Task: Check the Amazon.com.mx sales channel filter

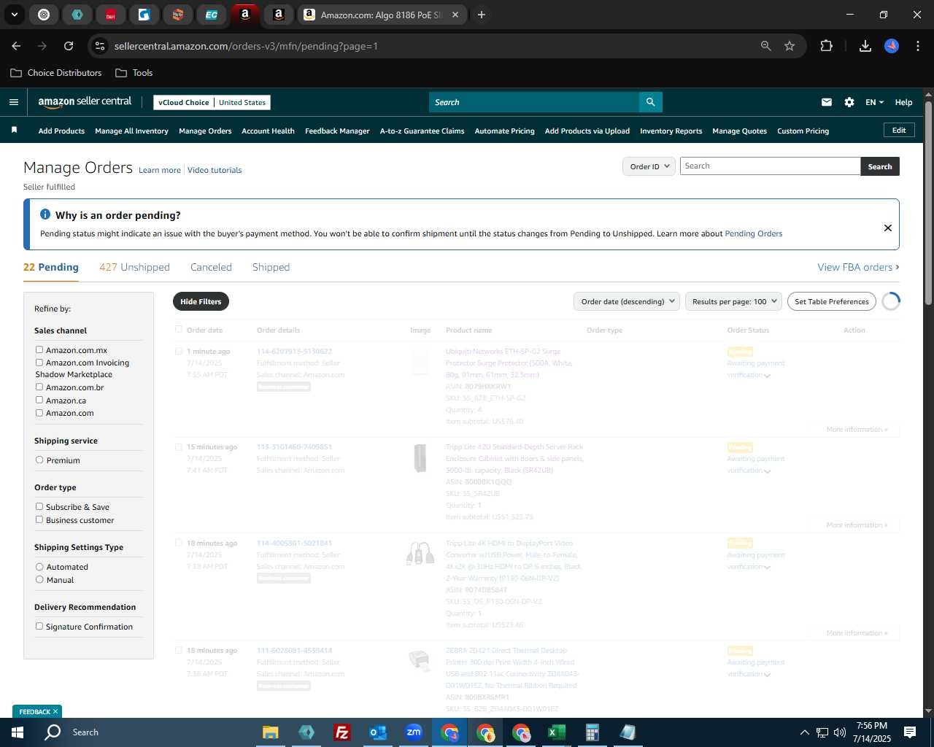Action: [39, 349]
